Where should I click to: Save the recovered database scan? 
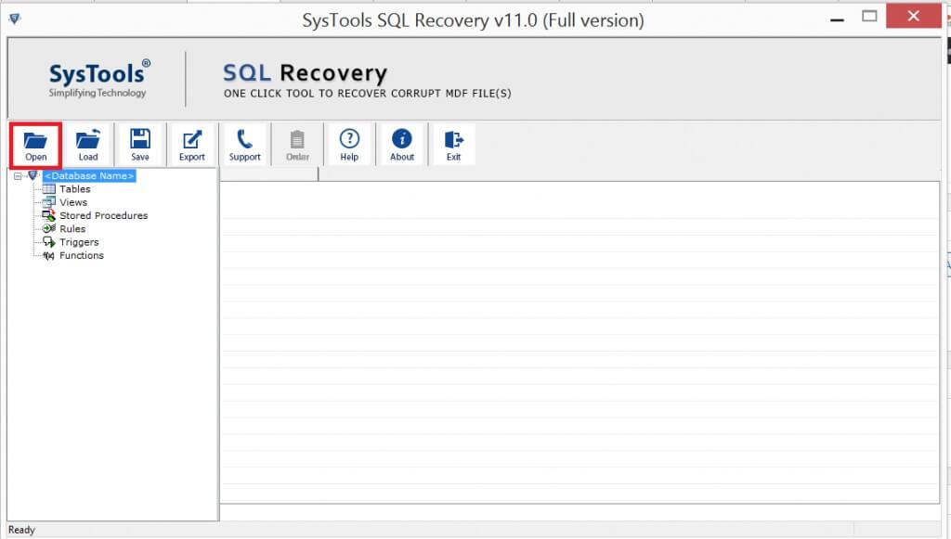click(139, 142)
